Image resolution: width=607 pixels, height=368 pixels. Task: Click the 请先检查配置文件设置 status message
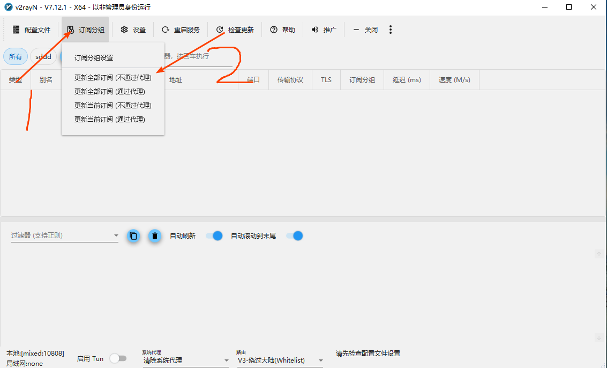(x=368, y=354)
